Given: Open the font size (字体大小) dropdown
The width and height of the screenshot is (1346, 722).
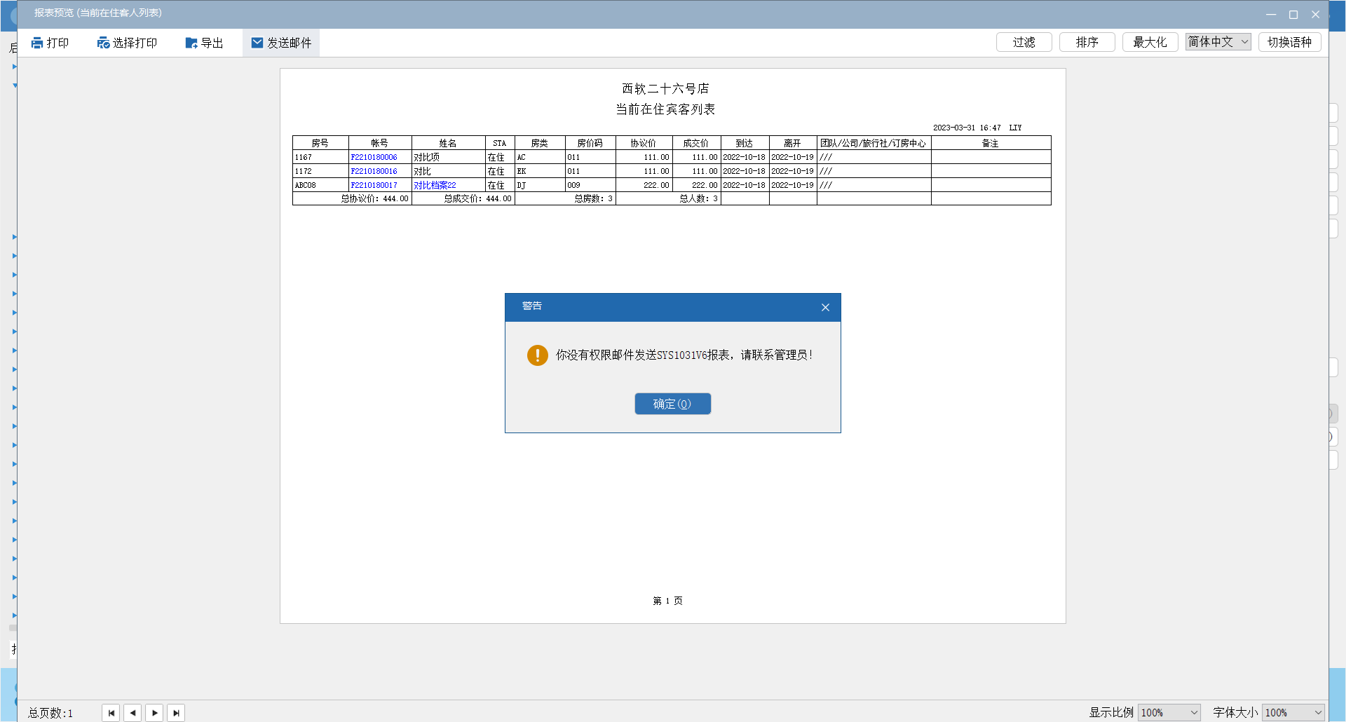Looking at the screenshot, I should pyautogui.click(x=1293, y=713).
